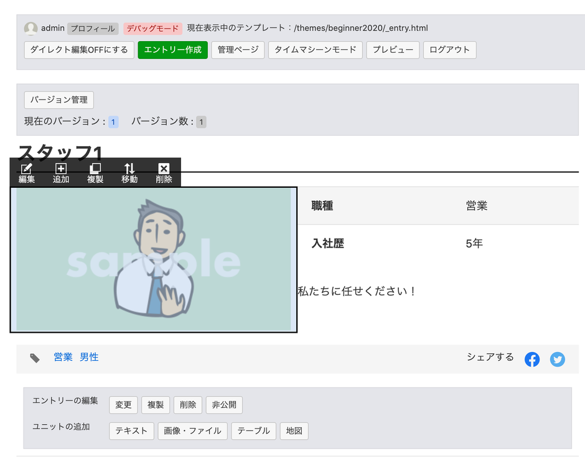Share the entry via the Facebook icon

[x=532, y=359]
